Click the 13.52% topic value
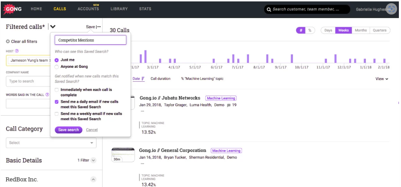The width and height of the screenshot is (401, 187). [x=148, y=132]
